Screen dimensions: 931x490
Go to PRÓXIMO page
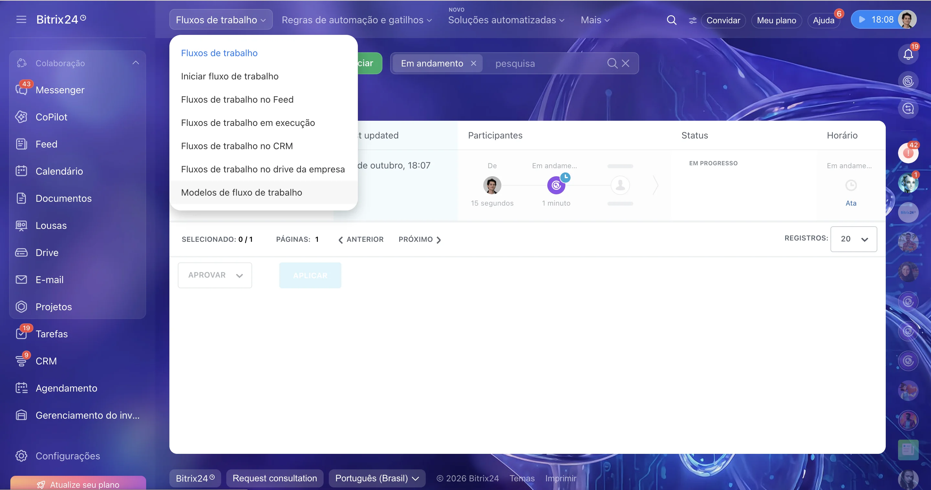420,239
